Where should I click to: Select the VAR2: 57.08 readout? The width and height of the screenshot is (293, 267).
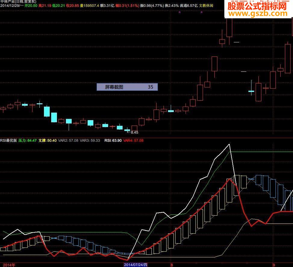click(68, 140)
